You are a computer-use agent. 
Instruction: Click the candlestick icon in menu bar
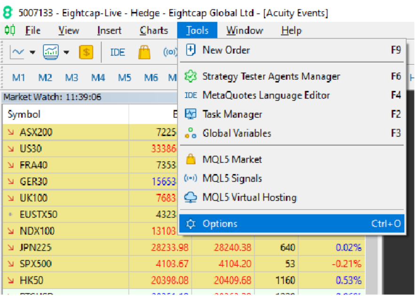pos(10,30)
